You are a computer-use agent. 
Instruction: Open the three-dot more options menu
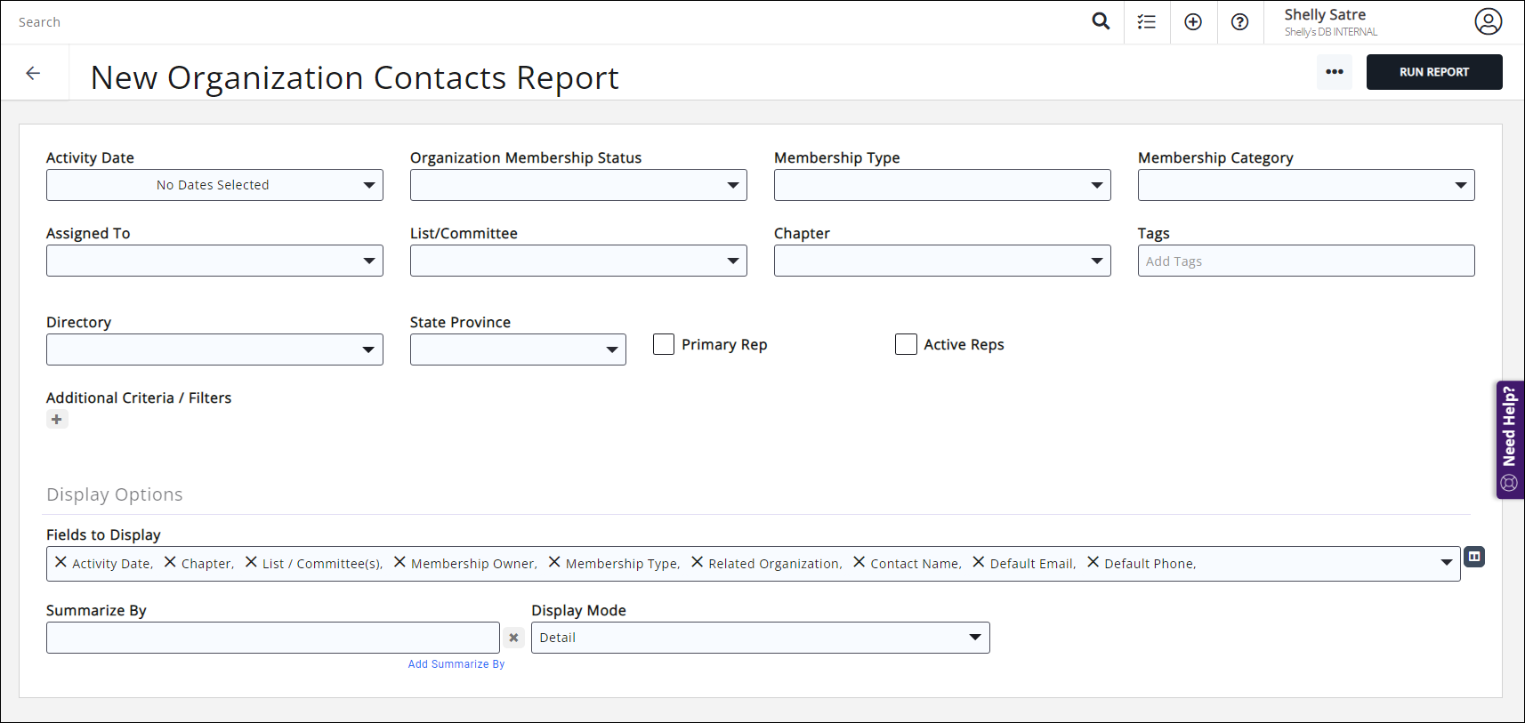[1334, 72]
